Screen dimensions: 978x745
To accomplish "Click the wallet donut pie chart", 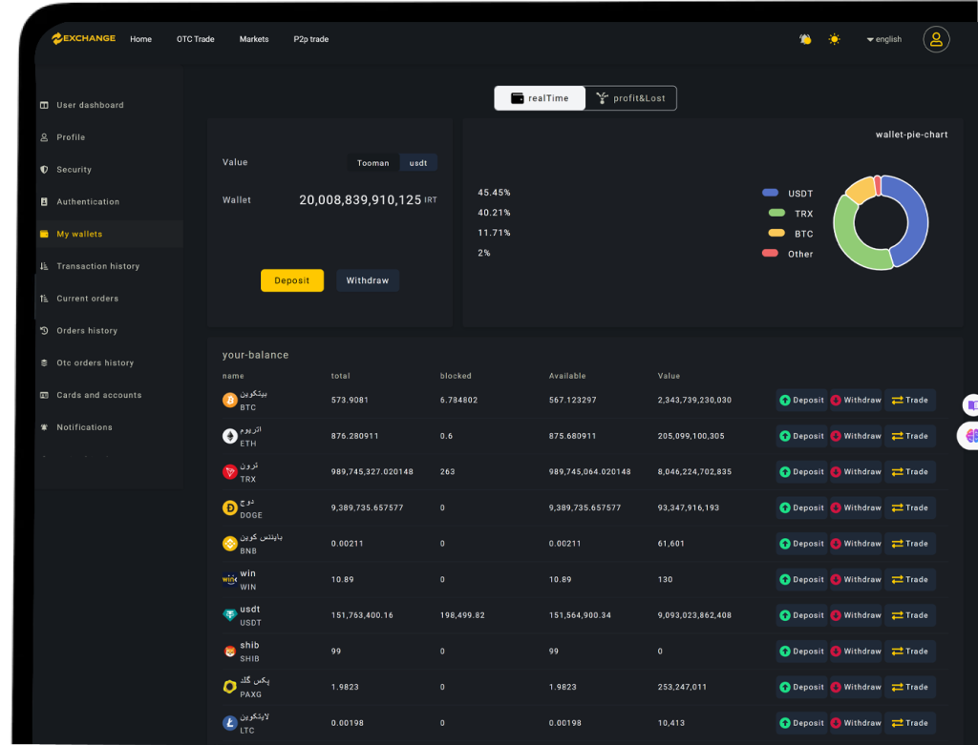I will coord(881,223).
